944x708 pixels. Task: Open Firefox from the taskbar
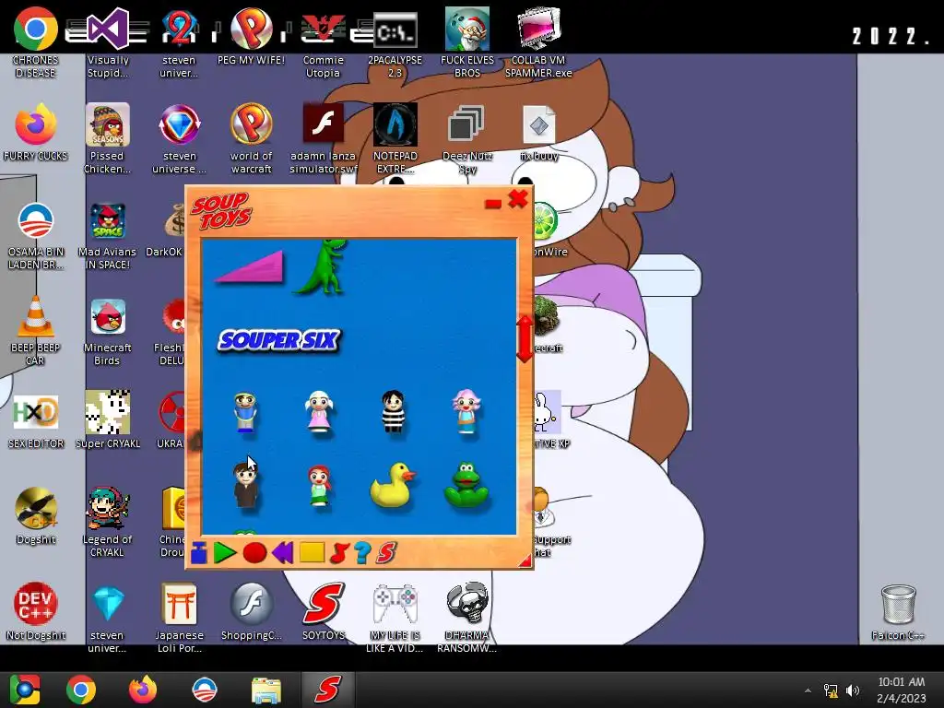[143, 690]
